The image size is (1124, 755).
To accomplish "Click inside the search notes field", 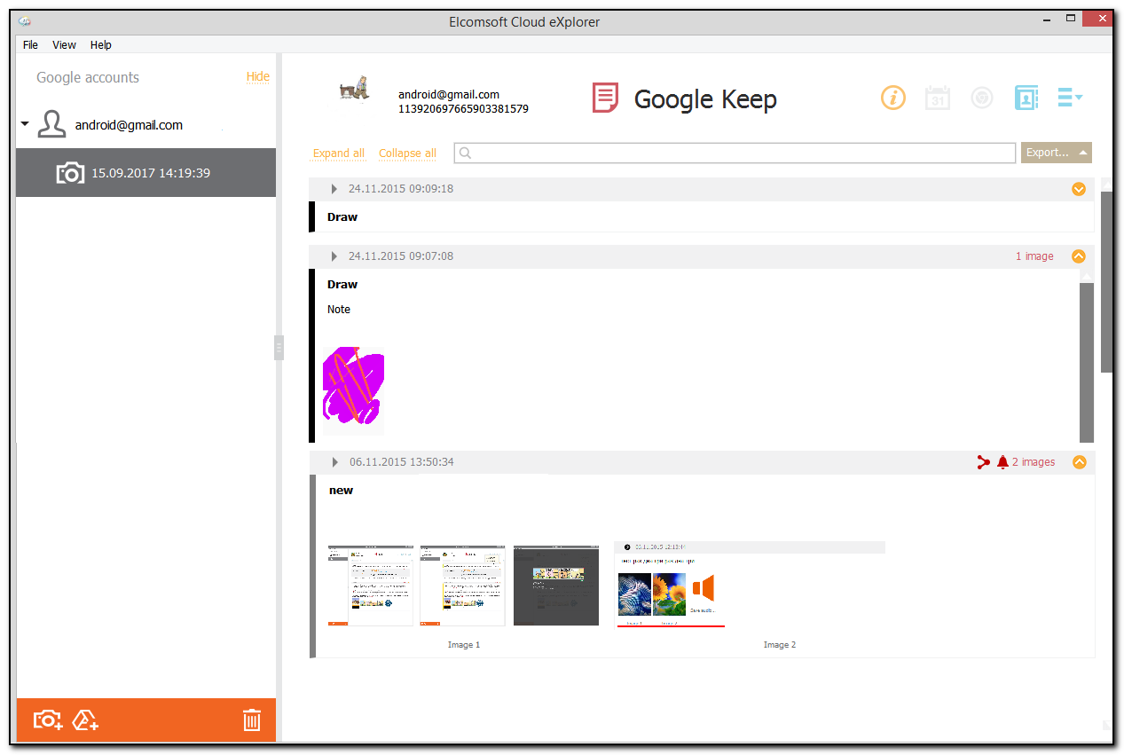I will click(735, 153).
